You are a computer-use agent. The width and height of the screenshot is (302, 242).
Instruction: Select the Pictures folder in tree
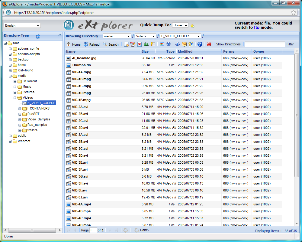(x=28, y=92)
